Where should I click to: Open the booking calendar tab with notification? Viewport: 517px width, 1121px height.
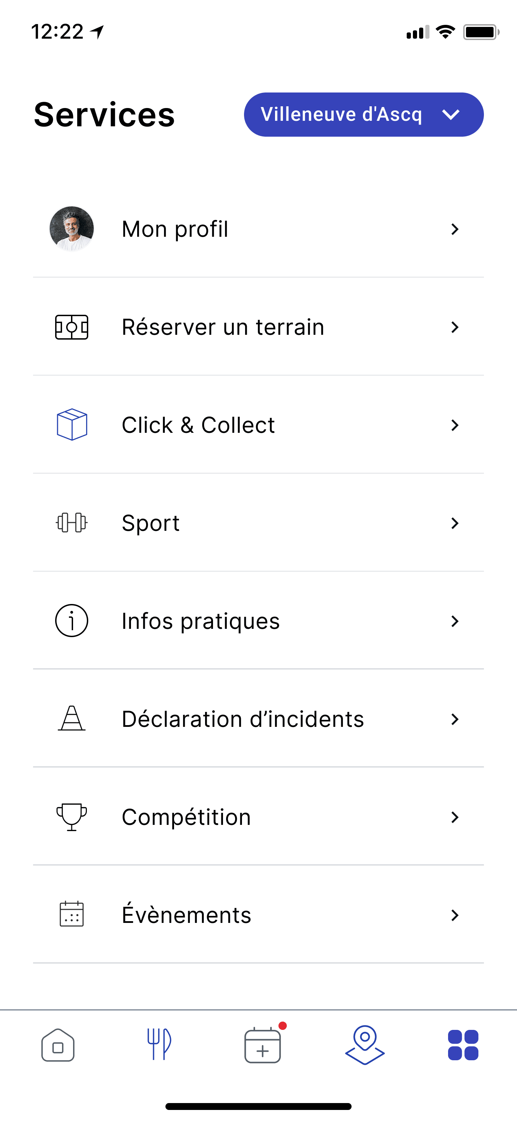[262, 1045]
